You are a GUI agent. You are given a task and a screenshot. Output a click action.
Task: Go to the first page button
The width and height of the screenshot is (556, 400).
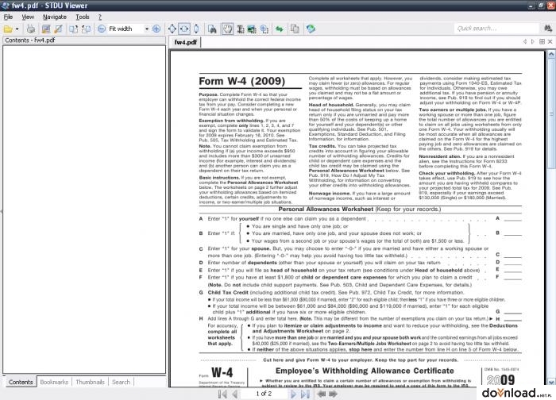coord(222,394)
